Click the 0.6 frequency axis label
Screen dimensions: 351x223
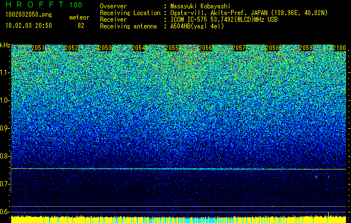click(x=4, y=212)
